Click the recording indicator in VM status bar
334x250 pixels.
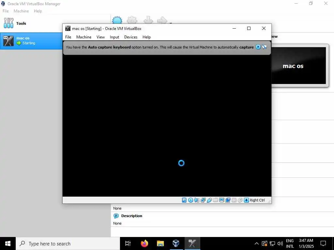point(228,200)
